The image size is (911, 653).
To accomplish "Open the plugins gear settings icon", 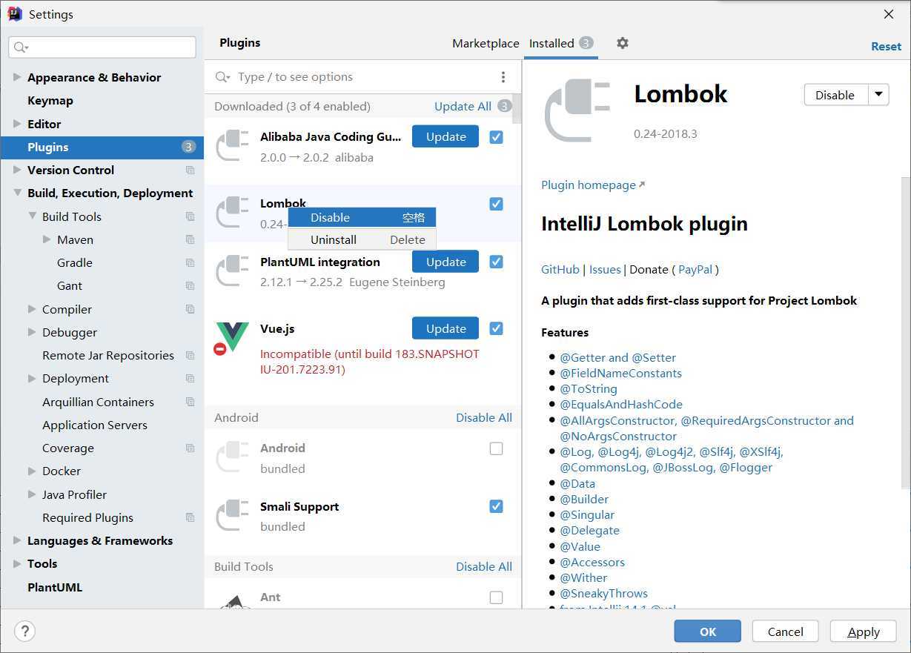I will pos(623,43).
